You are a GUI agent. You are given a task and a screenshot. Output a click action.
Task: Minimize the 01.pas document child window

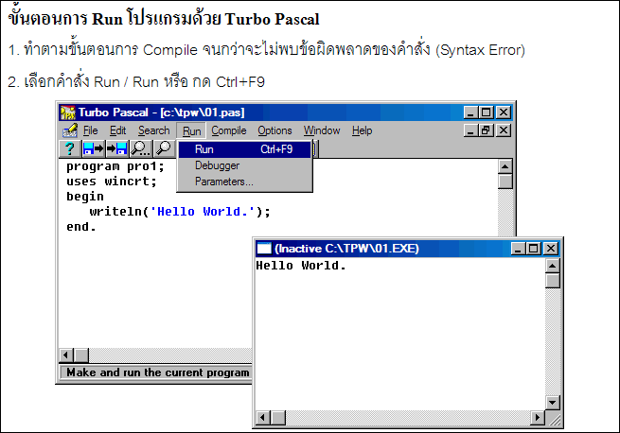point(470,130)
